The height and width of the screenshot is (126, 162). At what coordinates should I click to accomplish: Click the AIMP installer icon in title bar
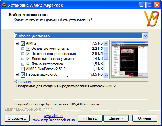click(x=4, y=5)
